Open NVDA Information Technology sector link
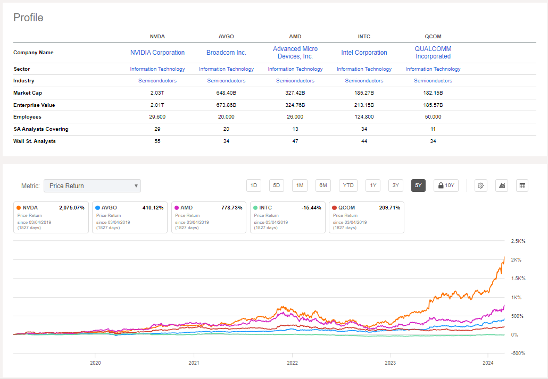Viewport: 548px width, 379px height. [x=157, y=69]
